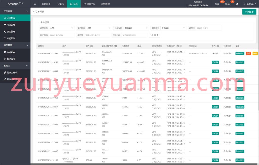Click commission value 51293.35
This screenshot has height=165, width=259.
pos(141,53)
